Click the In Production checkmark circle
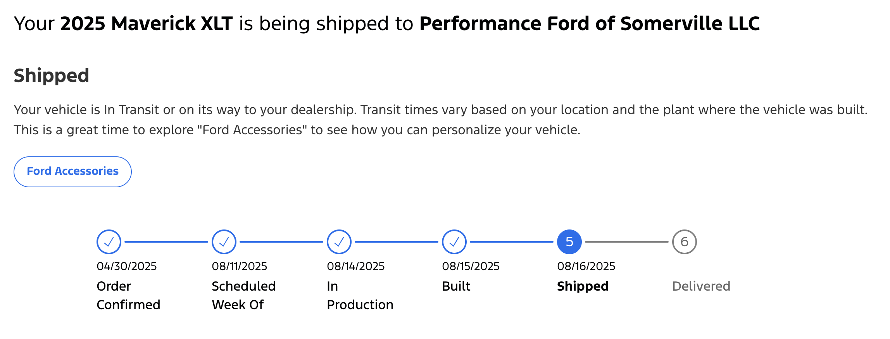The height and width of the screenshot is (339, 890). click(x=339, y=242)
